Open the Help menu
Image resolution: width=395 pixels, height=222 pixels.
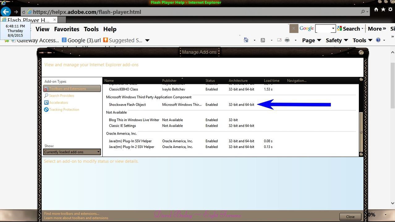point(110,29)
